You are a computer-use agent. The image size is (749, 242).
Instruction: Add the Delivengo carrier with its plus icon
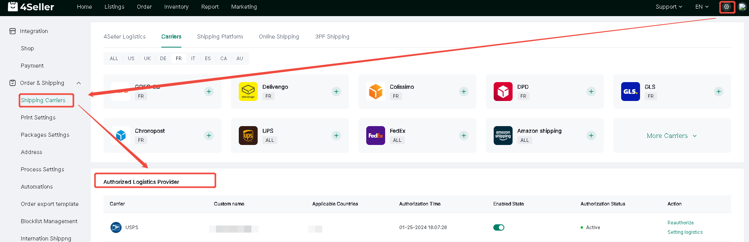coord(336,92)
